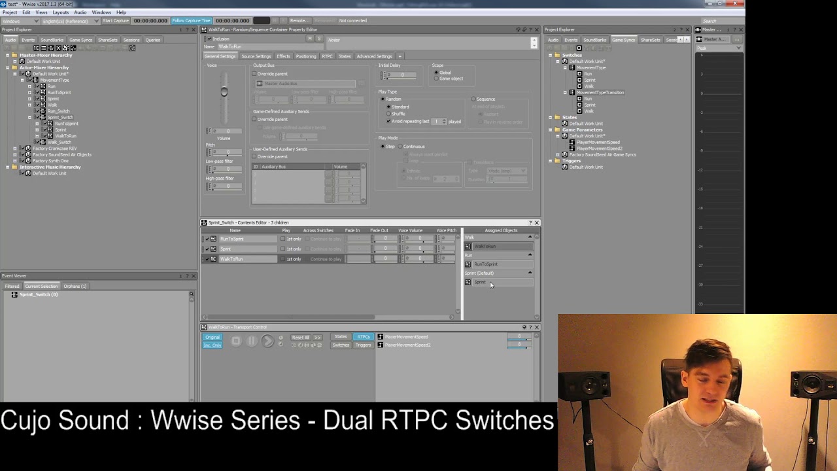Screen dimensions: 837x471
Task: Click the Run_Switch container icon in tree
Action: [43, 111]
